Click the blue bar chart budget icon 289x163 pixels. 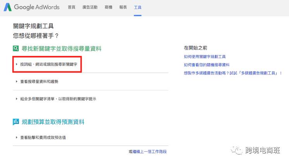[x=16, y=122]
